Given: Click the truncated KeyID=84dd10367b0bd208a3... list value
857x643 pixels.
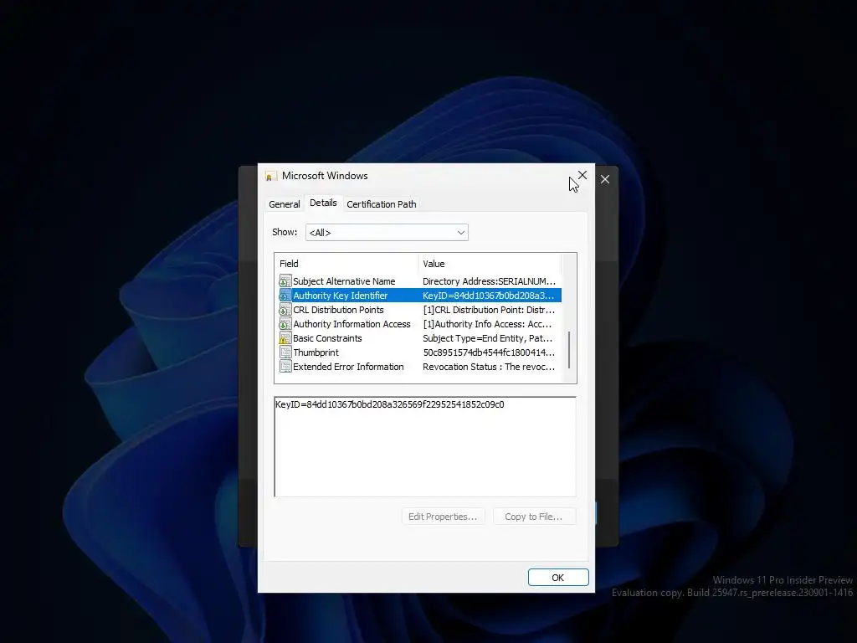Looking at the screenshot, I should click(x=489, y=296).
